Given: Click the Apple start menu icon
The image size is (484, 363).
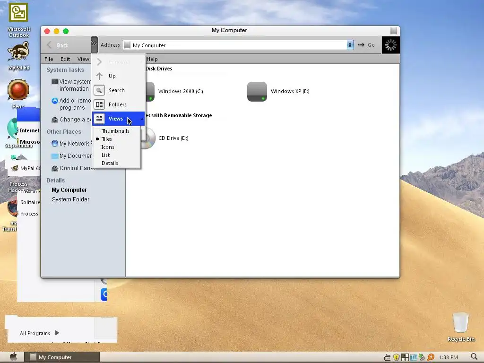Looking at the screenshot, I should [x=13, y=357].
